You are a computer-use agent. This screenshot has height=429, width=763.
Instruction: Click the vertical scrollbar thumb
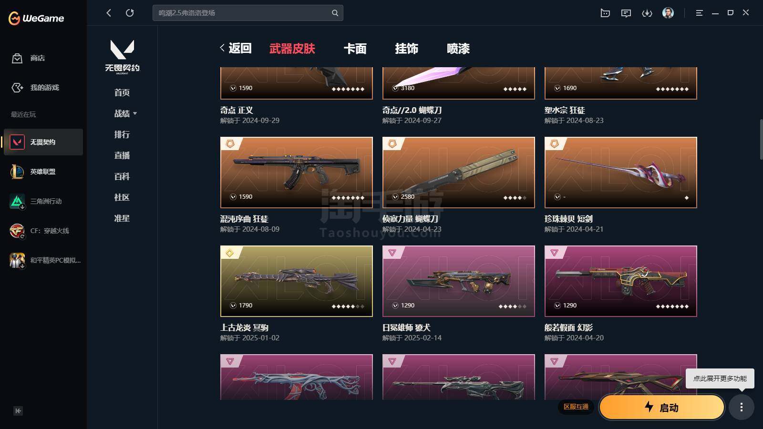(761, 139)
